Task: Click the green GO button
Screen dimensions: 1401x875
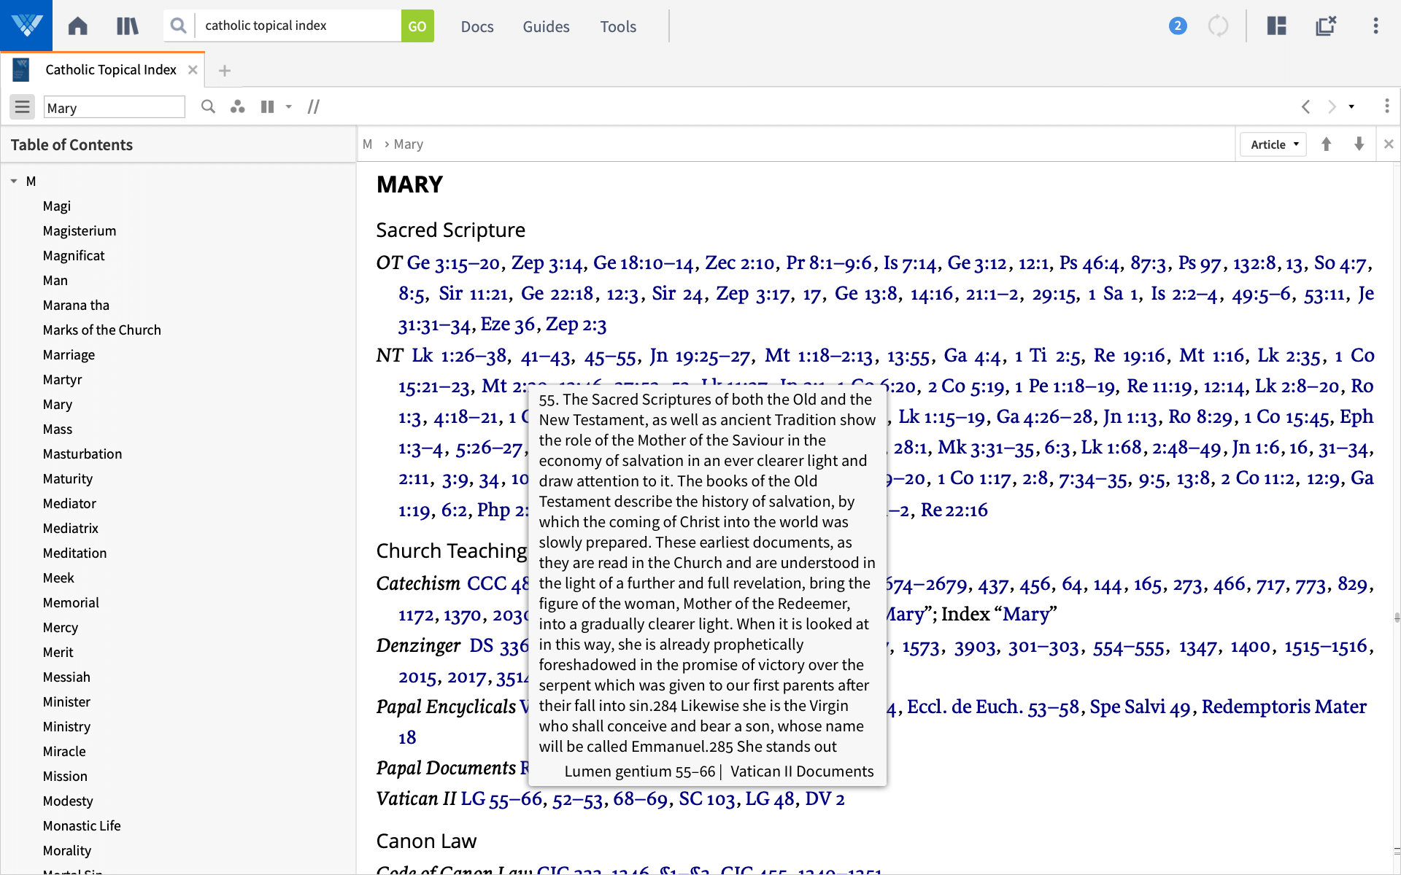Action: pos(417,26)
